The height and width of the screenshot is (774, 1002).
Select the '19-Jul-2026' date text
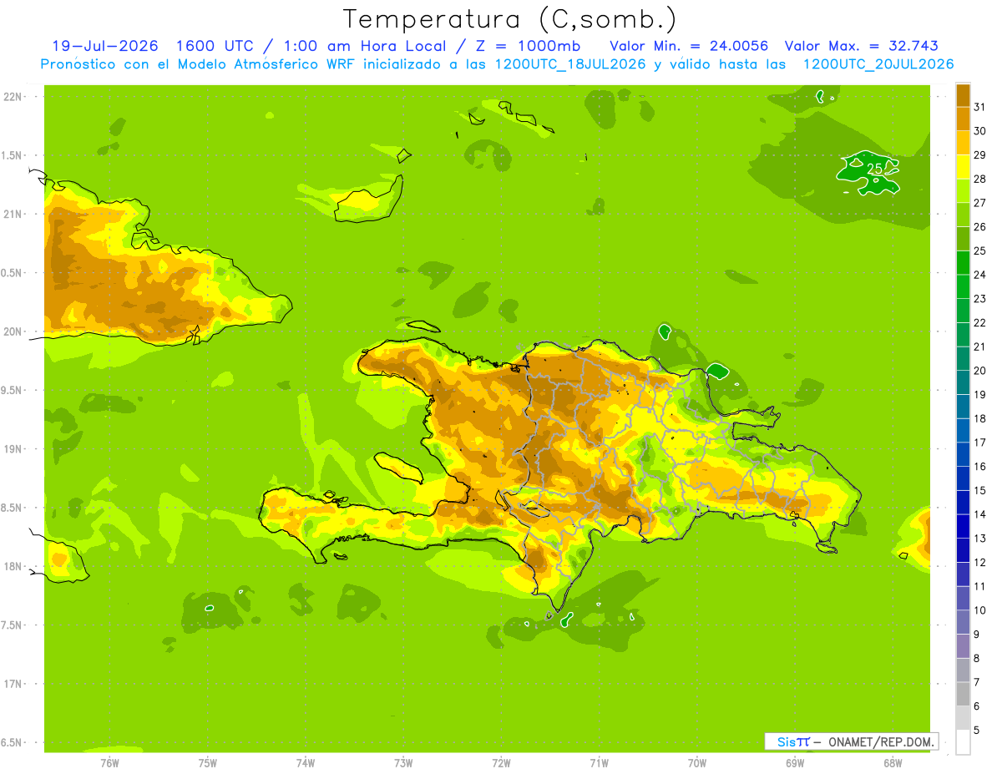(106, 46)
